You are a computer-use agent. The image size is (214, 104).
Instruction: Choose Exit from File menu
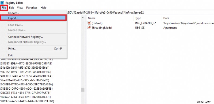click(33, 55)
